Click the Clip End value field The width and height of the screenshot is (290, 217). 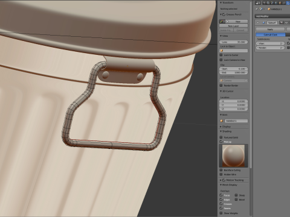click(234, 72)
